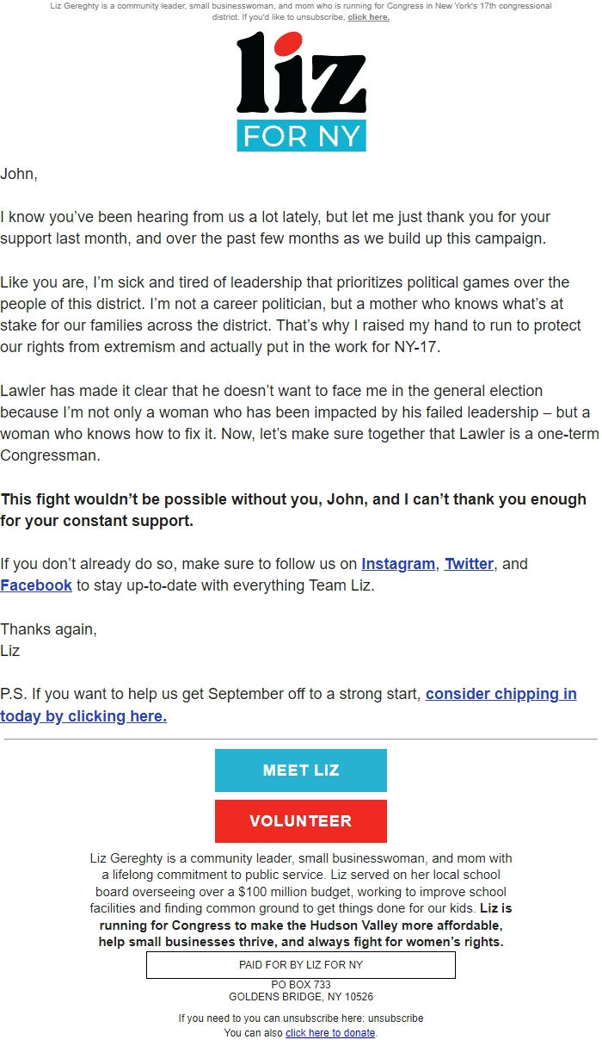Click the MEET LIZ button
This screenshot has width=602, height=1046.
pos(300,770)
